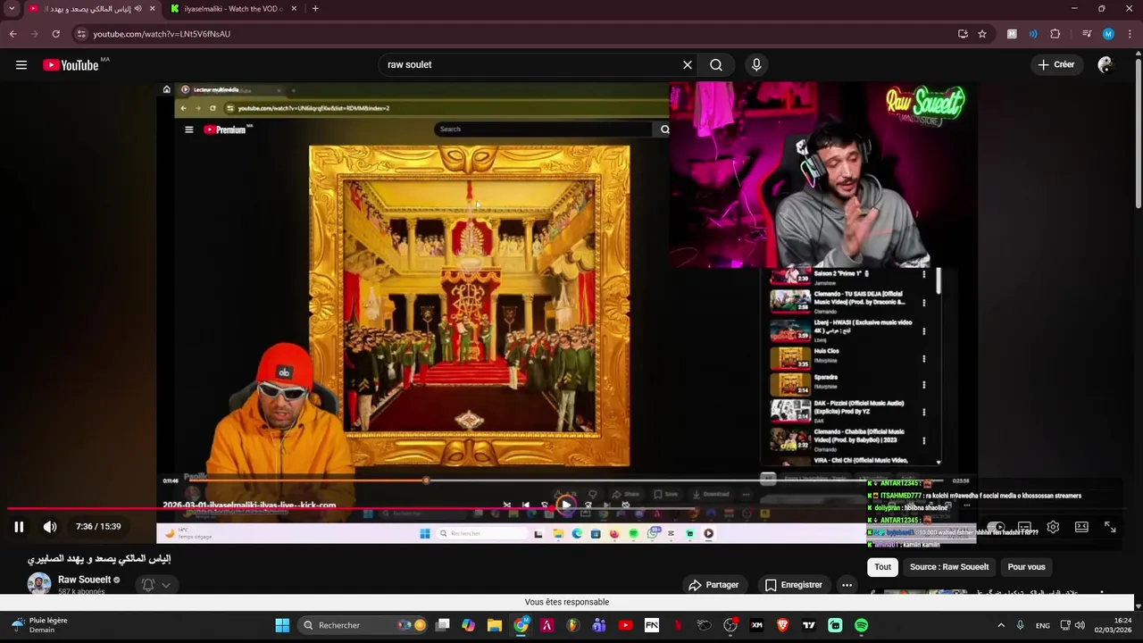Open the Raw Soueelt channel avatar

[x=39, y=584]
